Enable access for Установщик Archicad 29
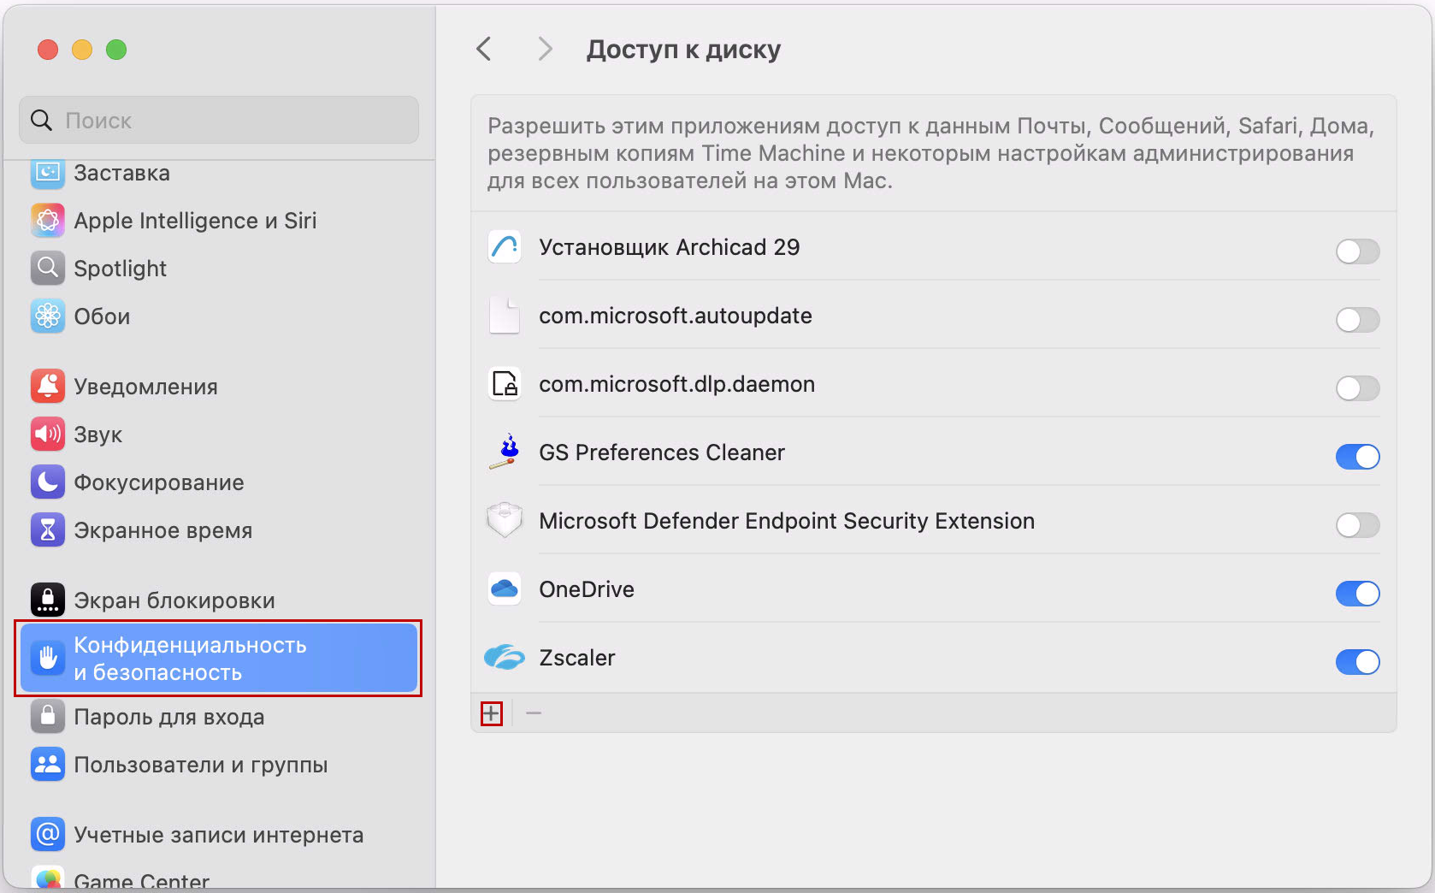 1357,251
